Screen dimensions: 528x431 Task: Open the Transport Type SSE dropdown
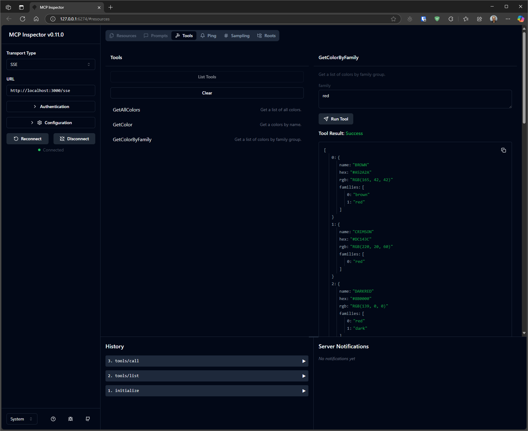click(51, 64)
